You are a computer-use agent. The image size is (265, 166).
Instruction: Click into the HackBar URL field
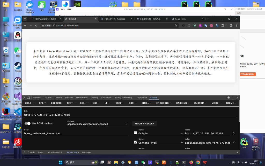[x=130, y=115]
